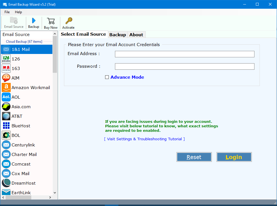This screenshot has width=277, height=206.
Task: Pick the Comcast envelope icon
Action: point(6,164)
